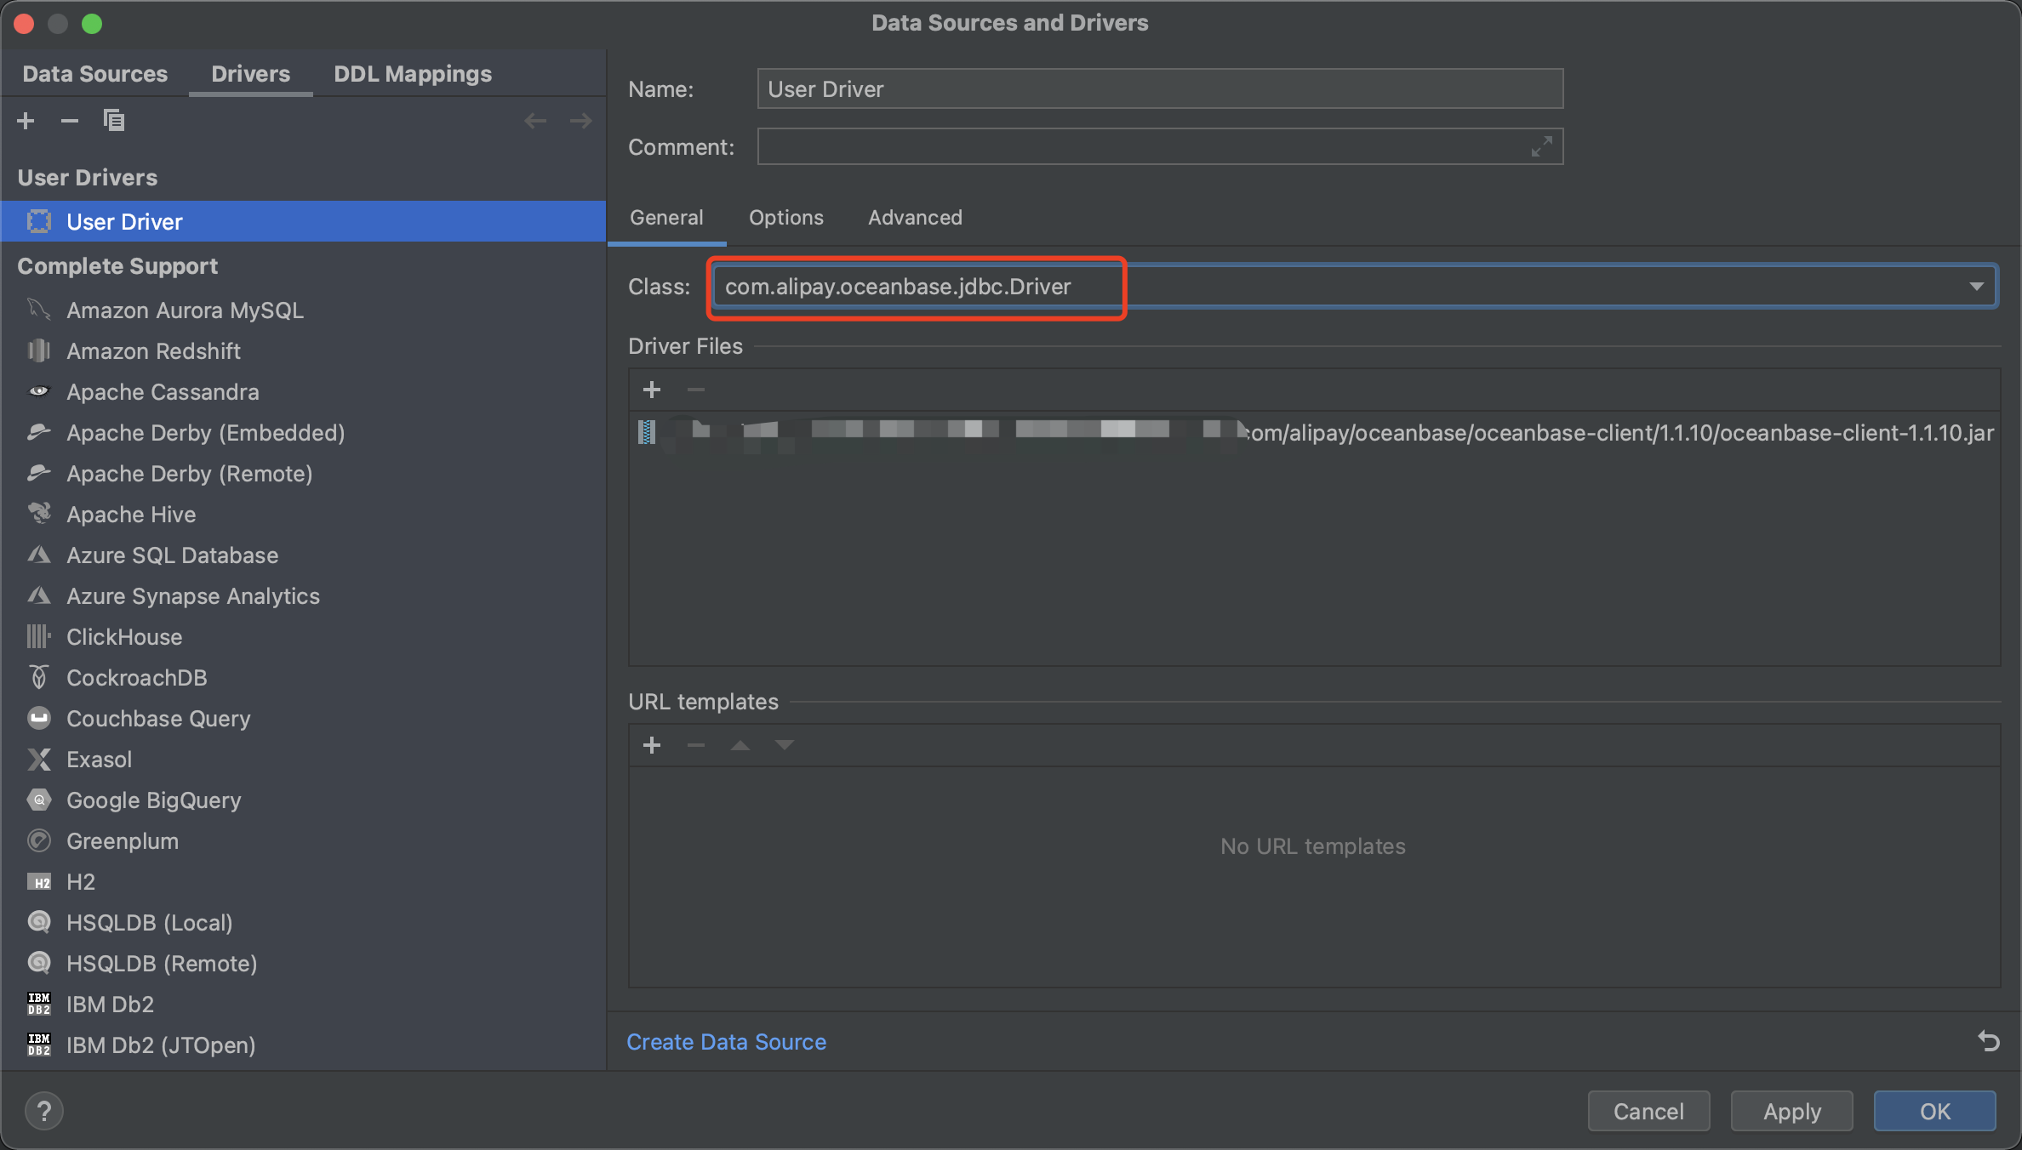
Task: Open the DDL Mappings tab
Action: click(413, 74)
